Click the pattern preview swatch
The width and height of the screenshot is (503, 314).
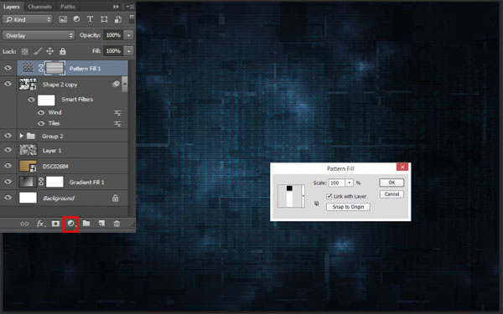pyautogui.click(x=290, y=196)
